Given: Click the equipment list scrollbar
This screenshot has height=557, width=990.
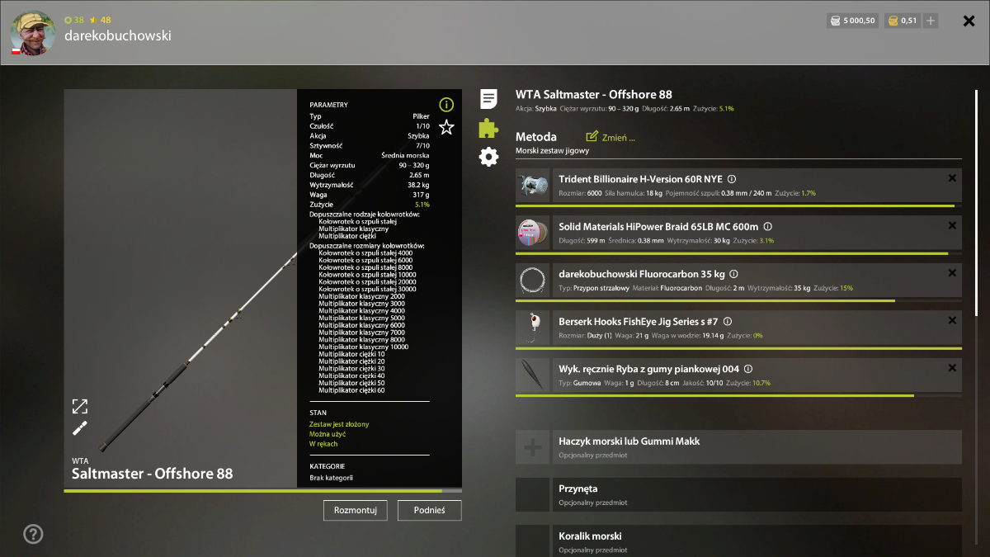Looking at the screenshot, I should coord(976,202).
